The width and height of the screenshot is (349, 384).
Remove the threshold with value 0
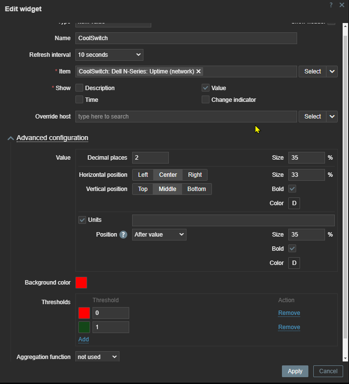click(289, 313)
